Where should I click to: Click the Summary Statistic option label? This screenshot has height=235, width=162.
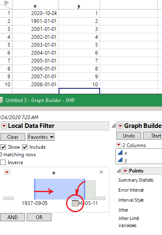tap(136, 180)
